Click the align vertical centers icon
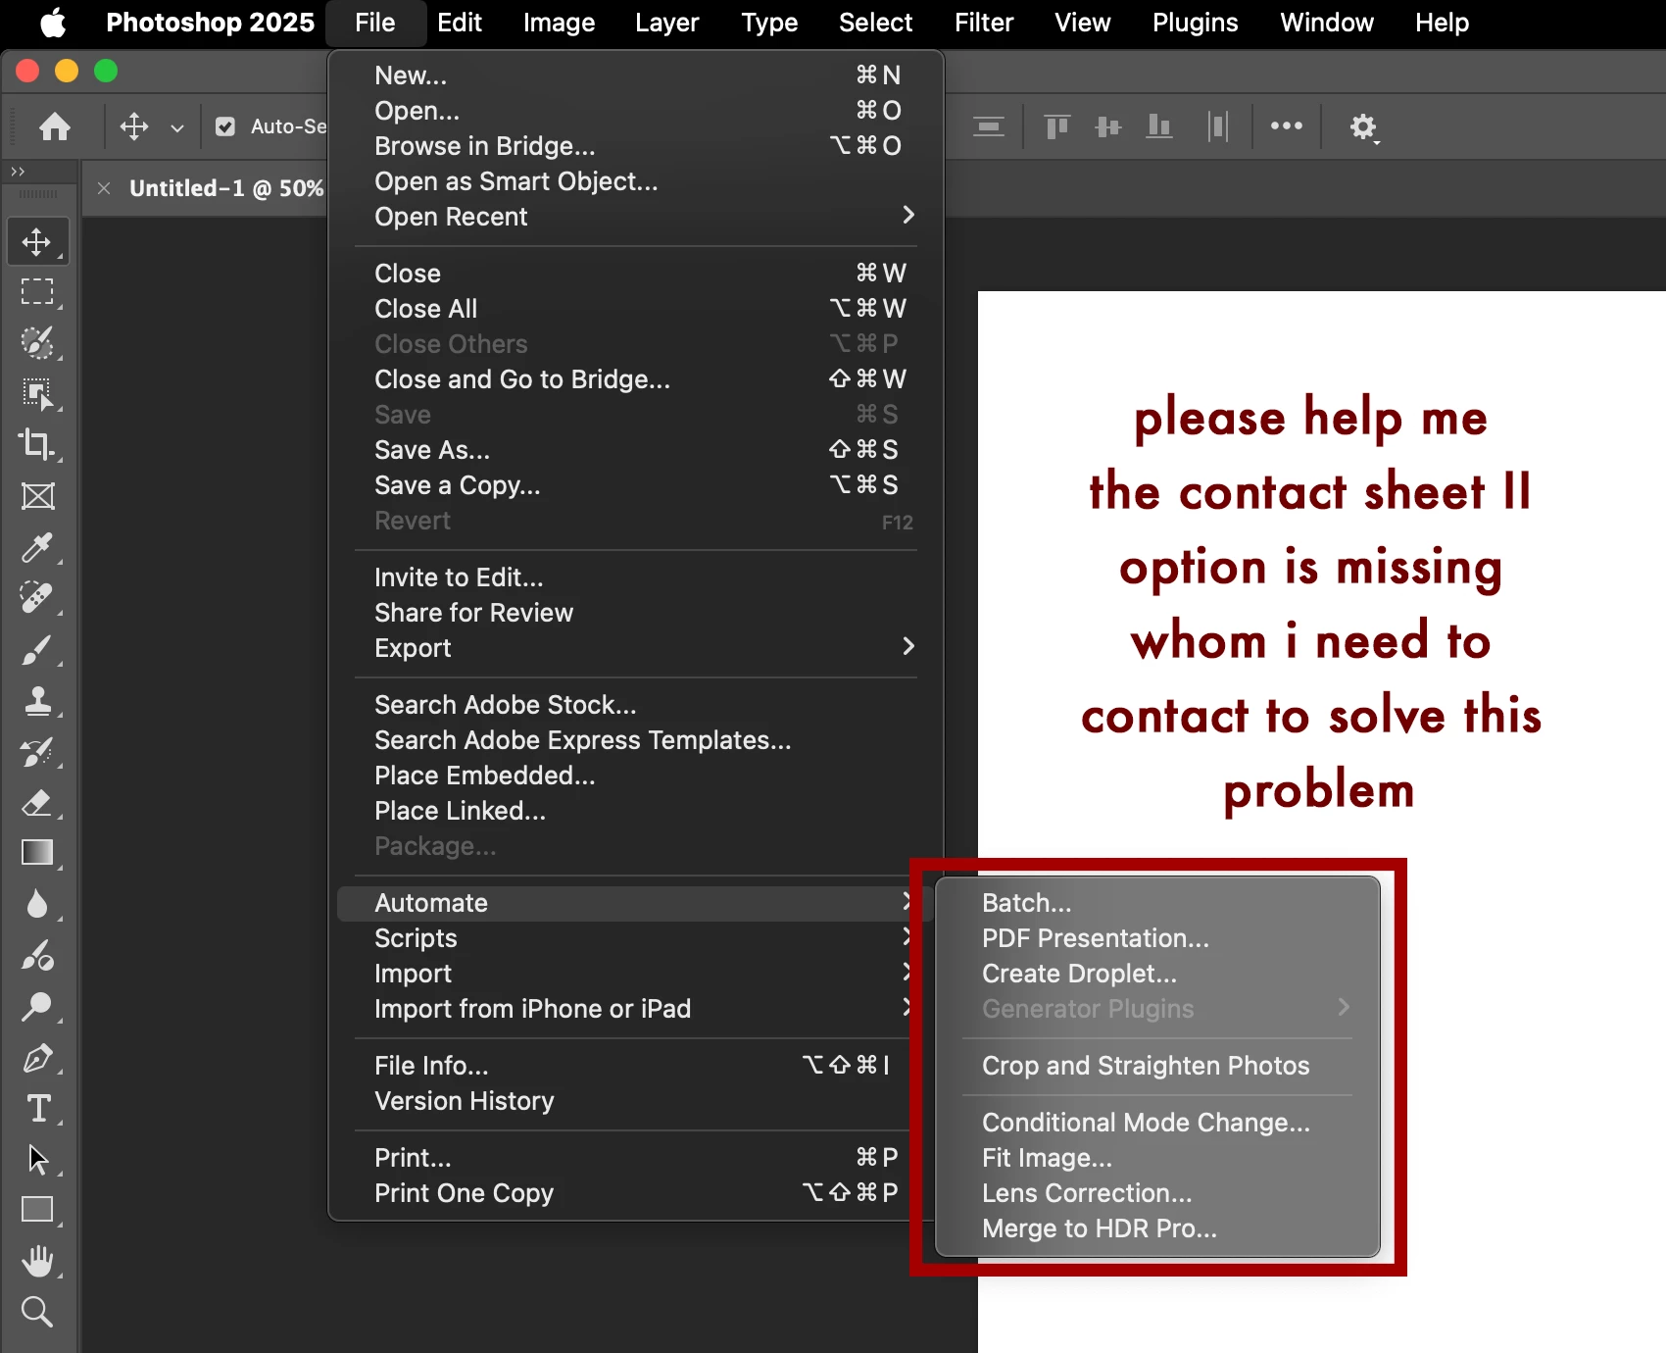Image resolution: width=1666 pixels, height=1353 pixels. click(x=1108, y=126)
